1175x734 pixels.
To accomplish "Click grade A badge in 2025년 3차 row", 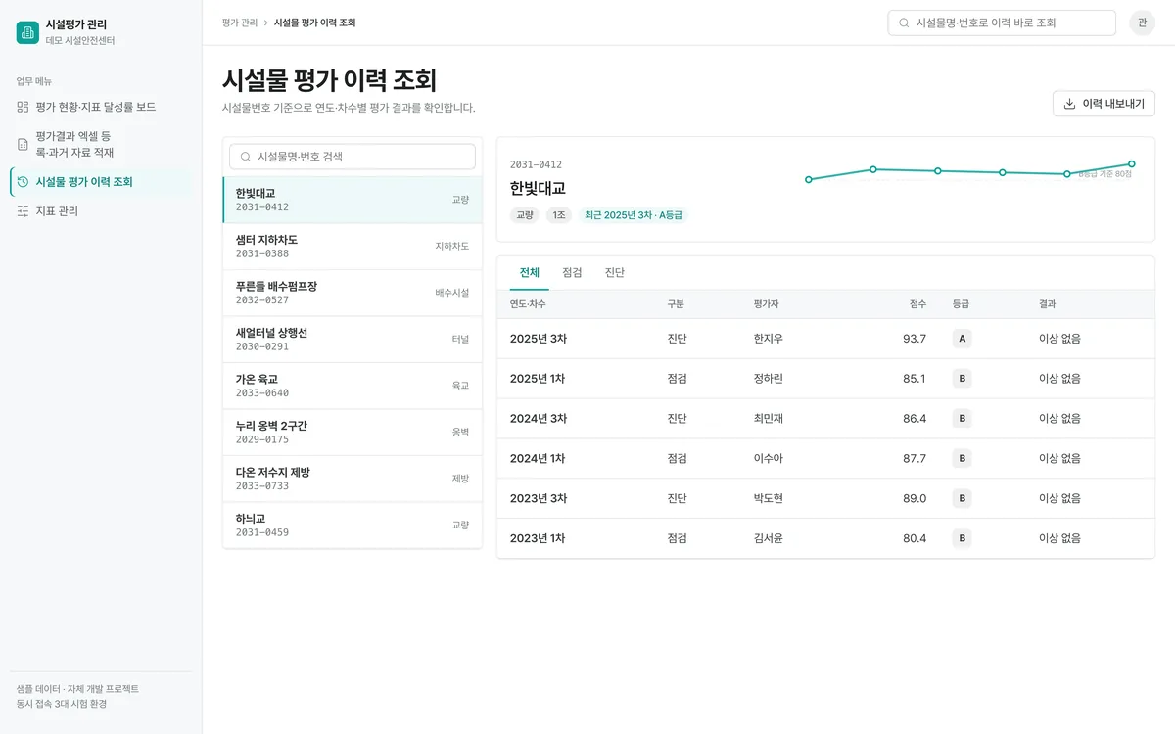I will [962, 339].
